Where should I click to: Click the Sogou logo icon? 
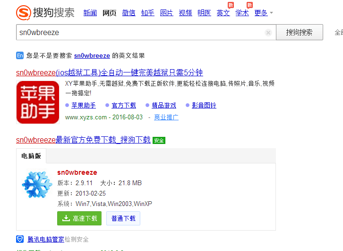click(24, 12)
